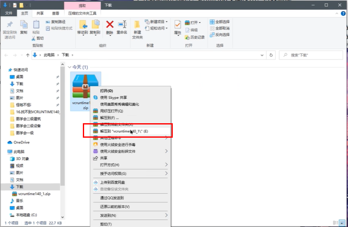Switch to details view in status bar

click(x=335, y=223)
